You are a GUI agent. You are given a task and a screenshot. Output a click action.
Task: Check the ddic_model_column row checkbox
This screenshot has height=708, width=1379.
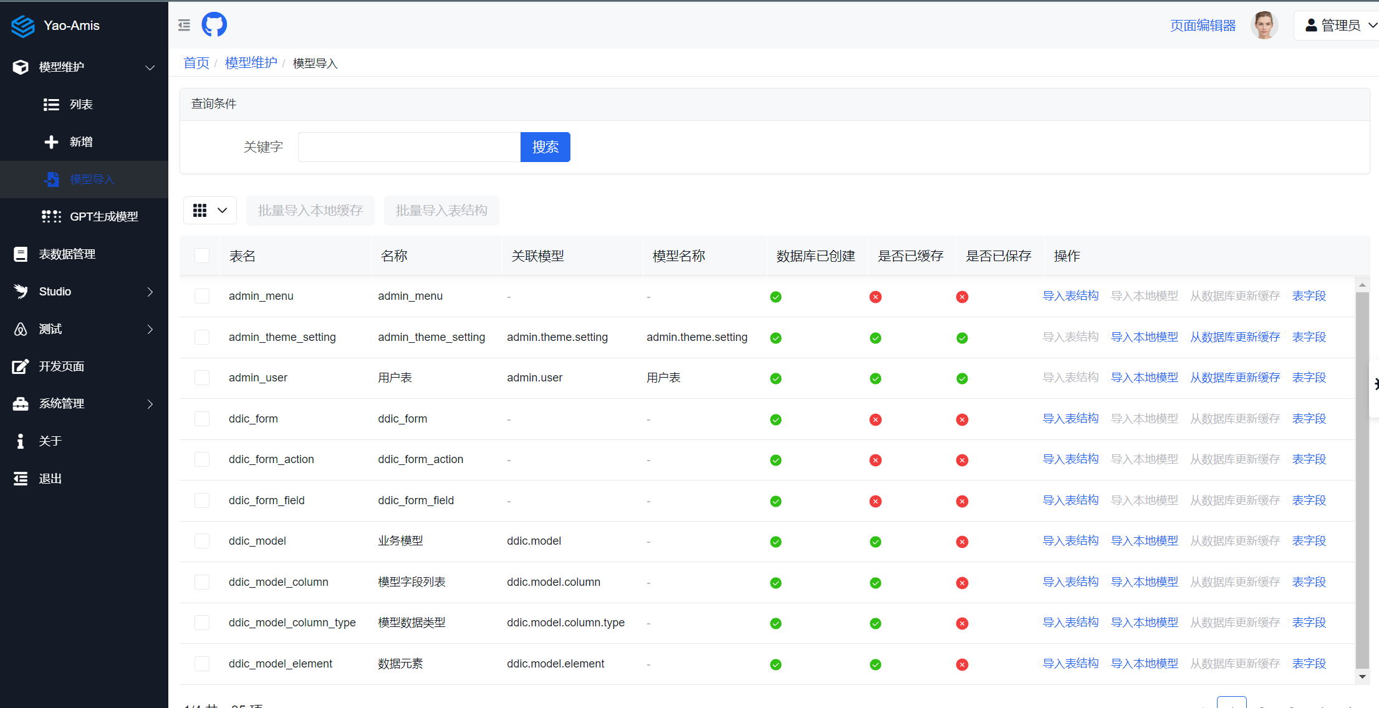[202, 582]
